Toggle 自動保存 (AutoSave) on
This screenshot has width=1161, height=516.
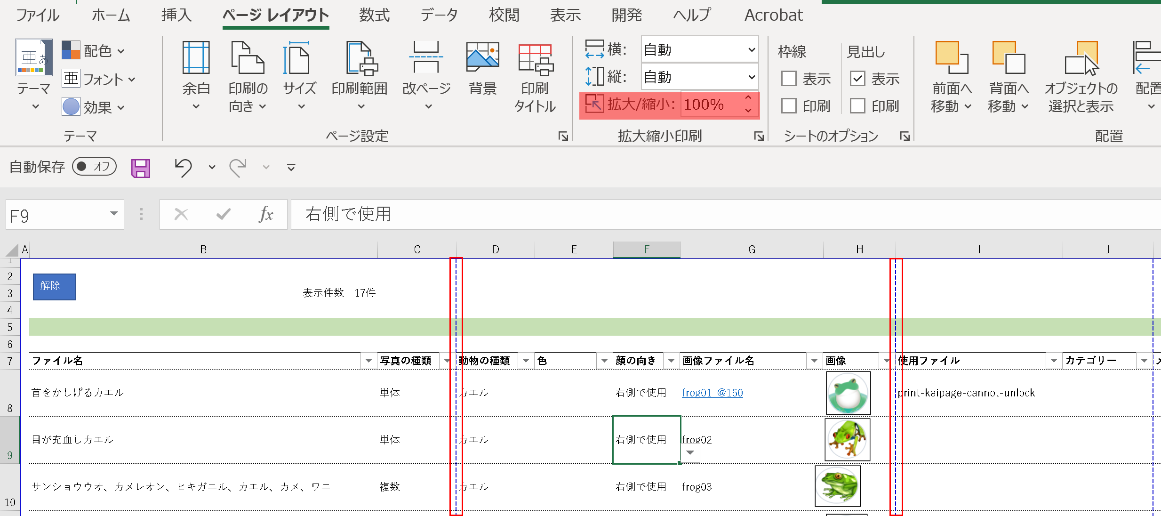point(94,167)
